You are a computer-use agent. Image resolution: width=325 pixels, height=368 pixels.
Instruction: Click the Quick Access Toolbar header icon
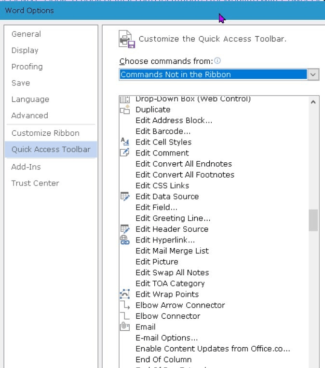(x=127, y=39)
